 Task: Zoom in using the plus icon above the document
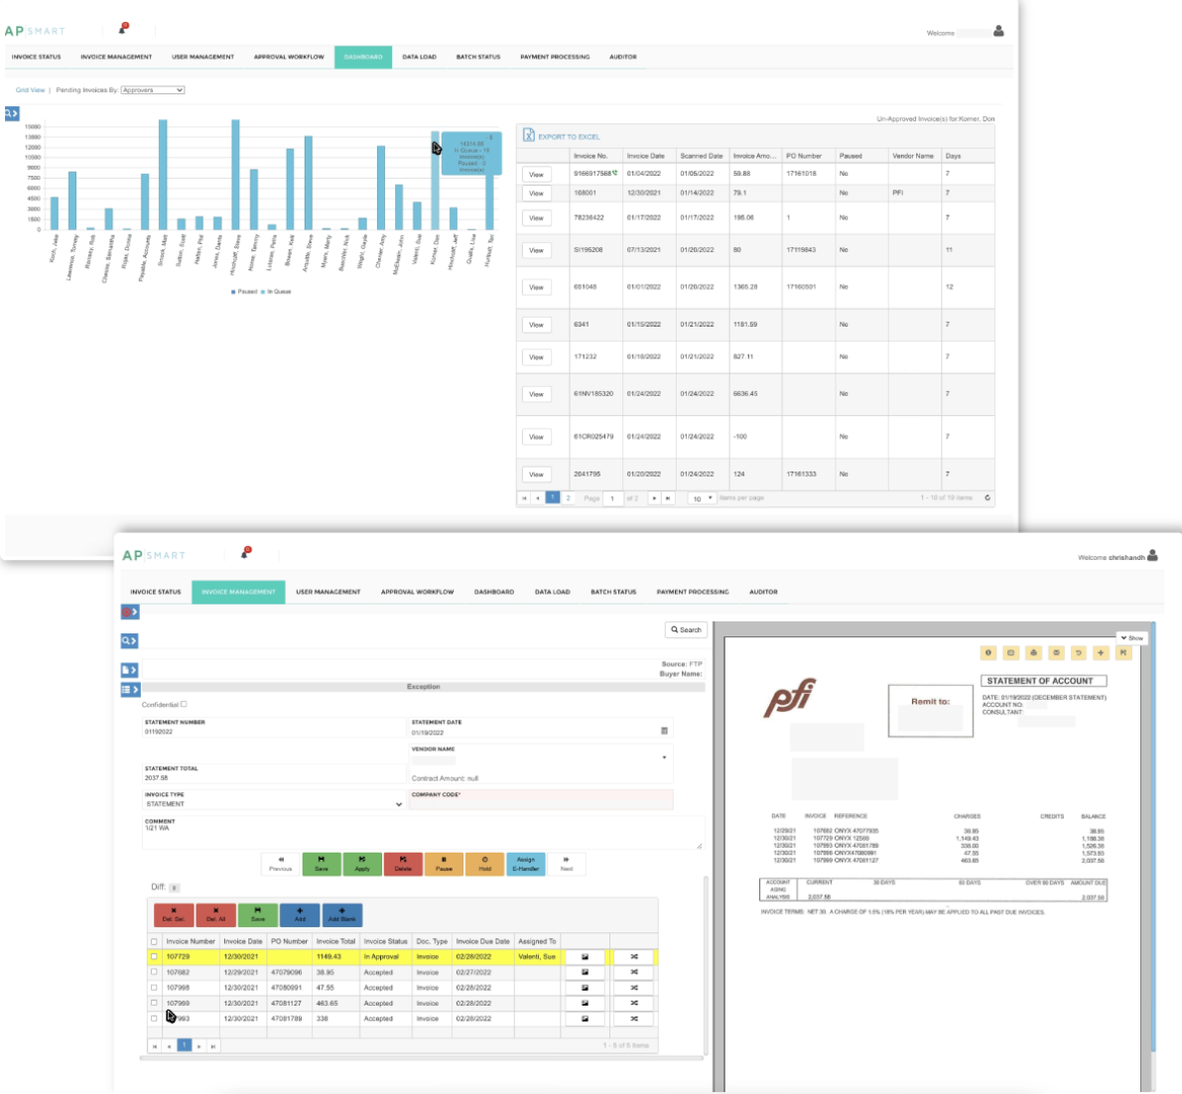pos(1102,652)
